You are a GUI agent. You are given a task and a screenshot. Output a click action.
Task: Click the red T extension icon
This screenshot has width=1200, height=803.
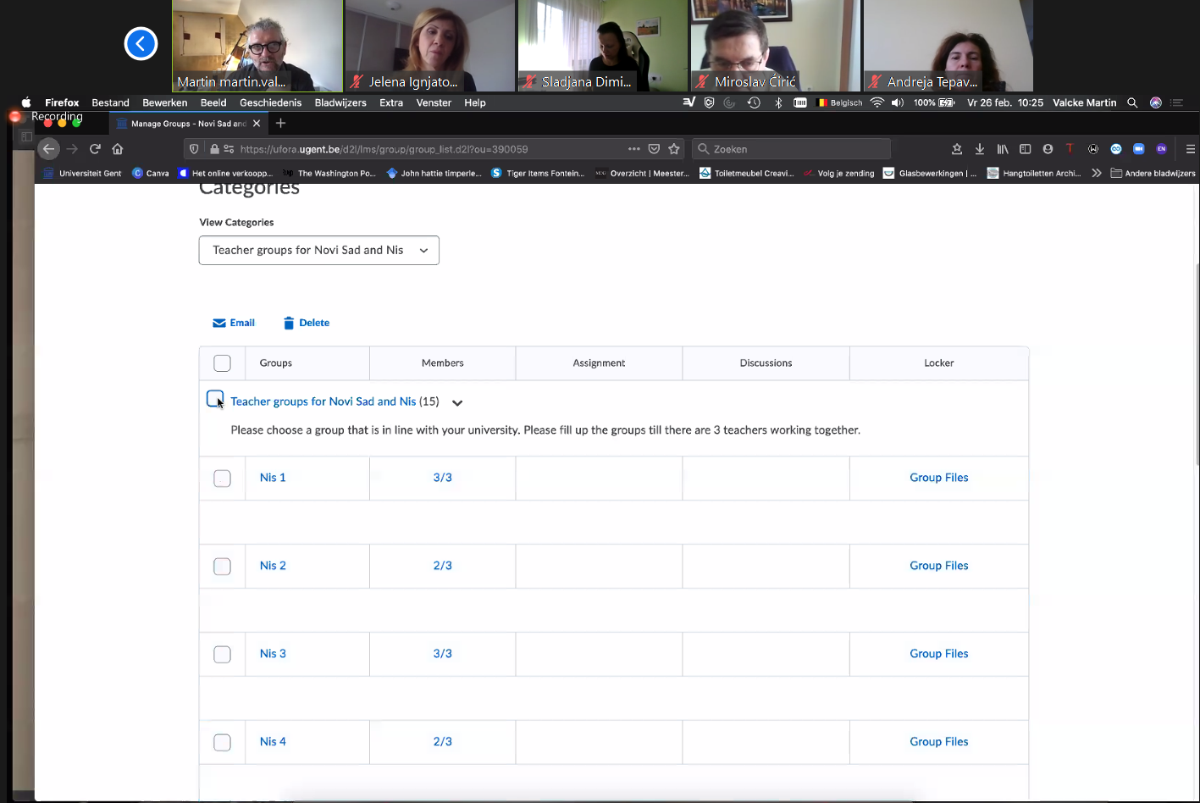click(x=1070, y=148)
